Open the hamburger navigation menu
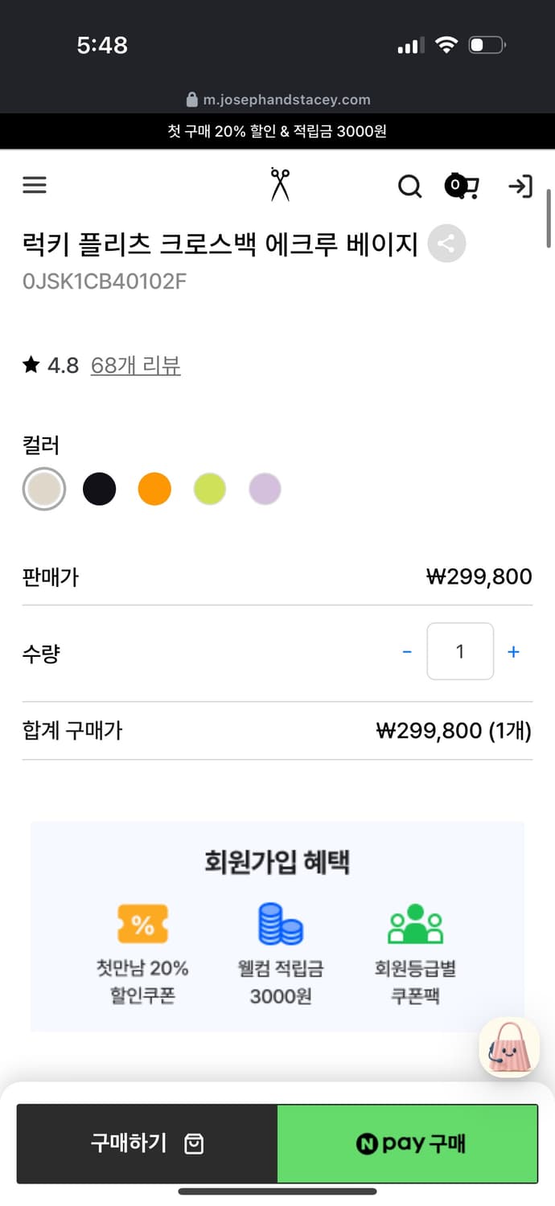The width and height of the screenshot is (555, 1206). click(34, 185)
